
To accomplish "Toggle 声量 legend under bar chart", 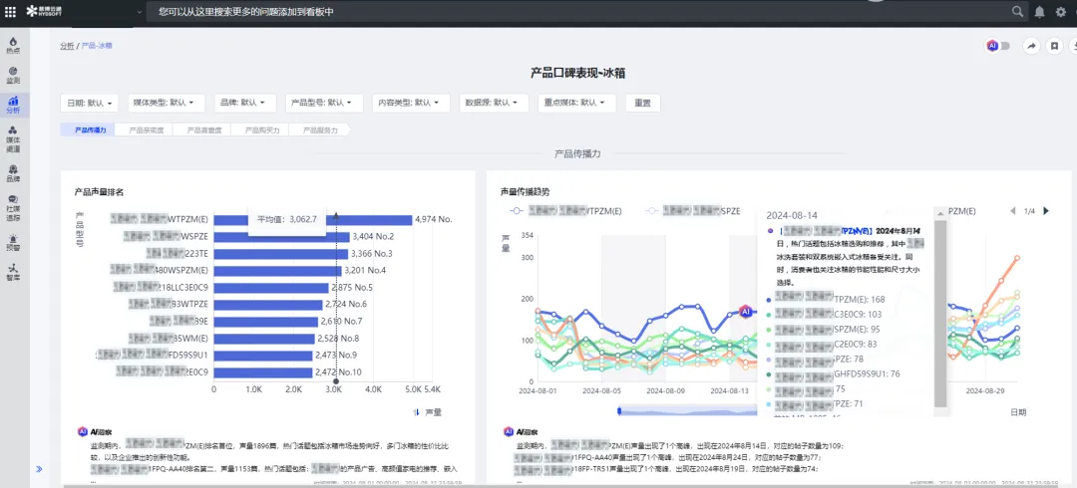I will [427, 411].
